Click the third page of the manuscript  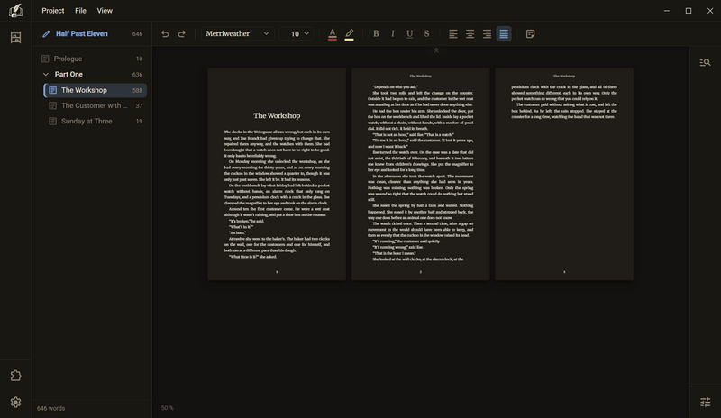tap(564, 174)
